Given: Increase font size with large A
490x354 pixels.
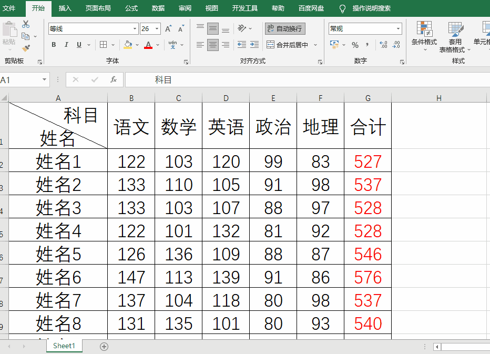Looking at the screenshot, I should coord(168,29).
